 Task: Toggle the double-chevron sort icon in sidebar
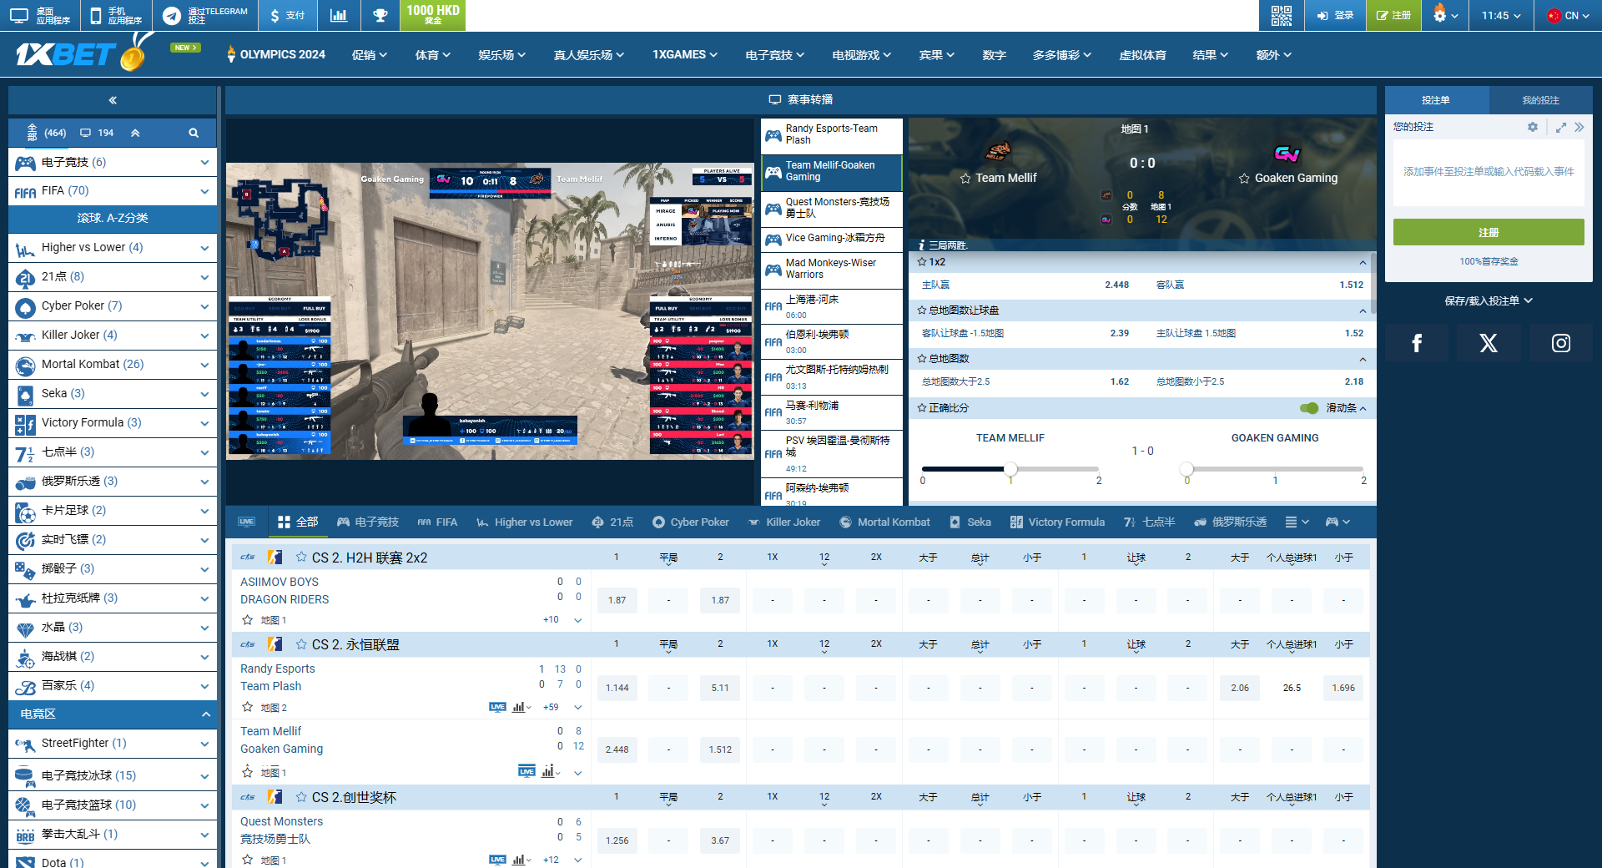(x=135, y=133)
